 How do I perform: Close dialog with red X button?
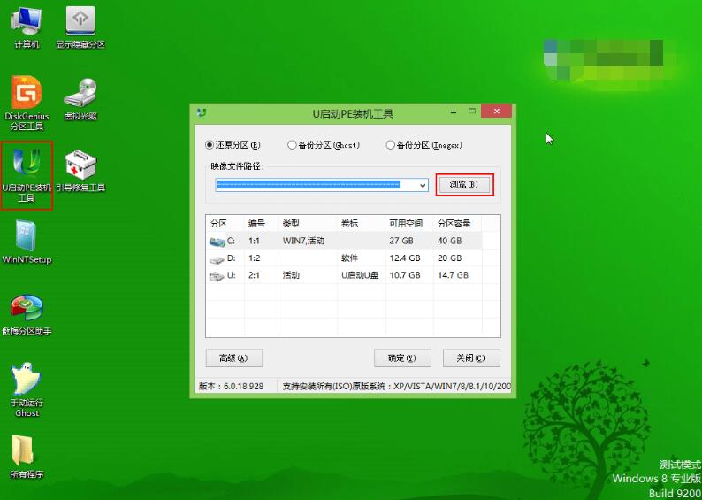(497, 112)
